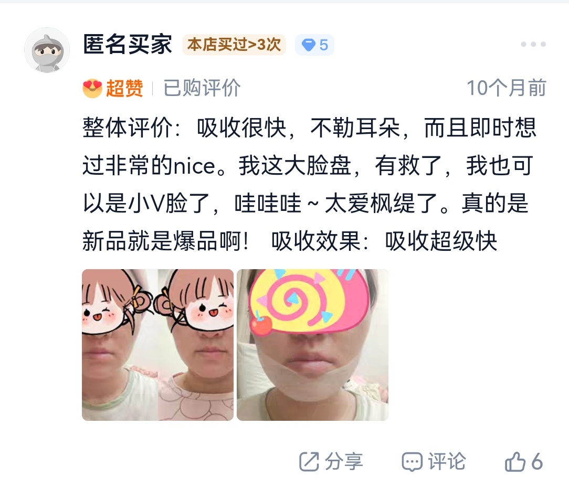The width and height of the screenshot is (569, 488).
Task: Tap the 已购评价 label
Action: point(202,88)
